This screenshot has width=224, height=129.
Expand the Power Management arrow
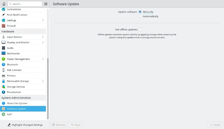point(43,59)
